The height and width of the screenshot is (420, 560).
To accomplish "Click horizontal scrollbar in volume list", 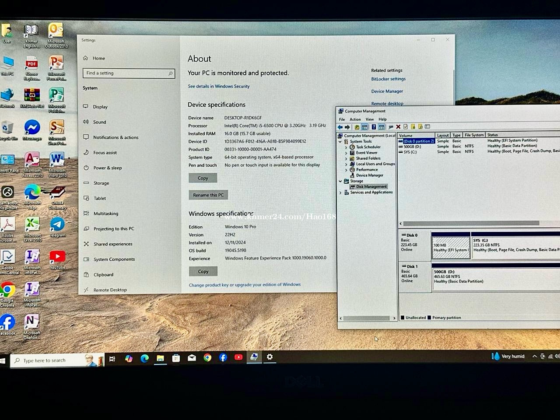I will (x=471, y=224).
